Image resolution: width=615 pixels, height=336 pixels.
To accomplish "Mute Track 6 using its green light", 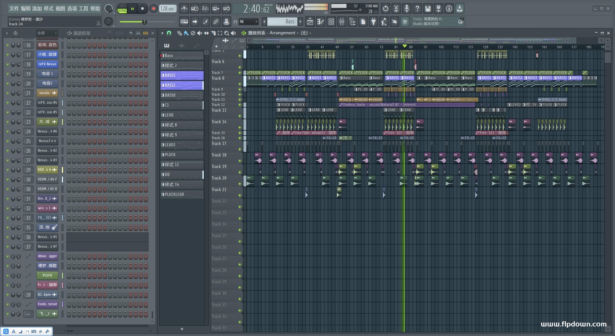I will (x=240, y=67).
